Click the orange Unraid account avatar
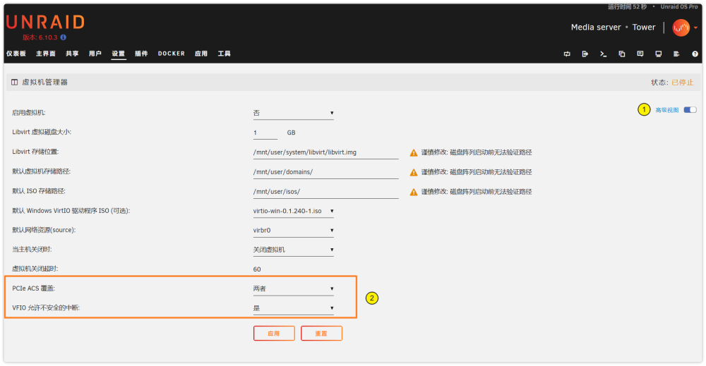 681,28
